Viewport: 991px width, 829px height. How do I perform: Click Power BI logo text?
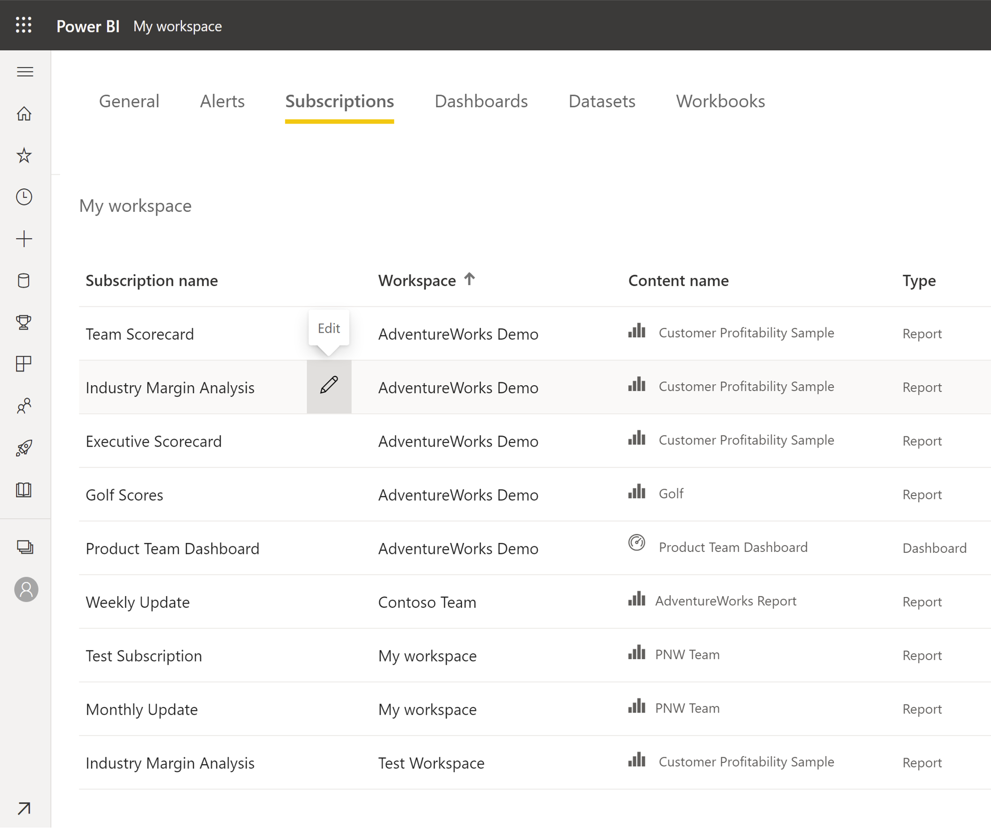click(88, 26)
